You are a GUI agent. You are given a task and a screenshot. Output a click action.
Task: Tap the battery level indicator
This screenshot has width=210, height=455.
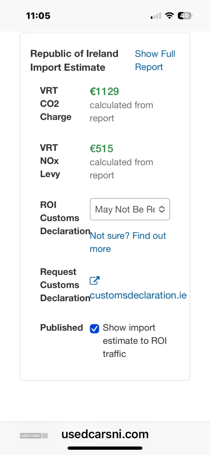click(185, 16)
